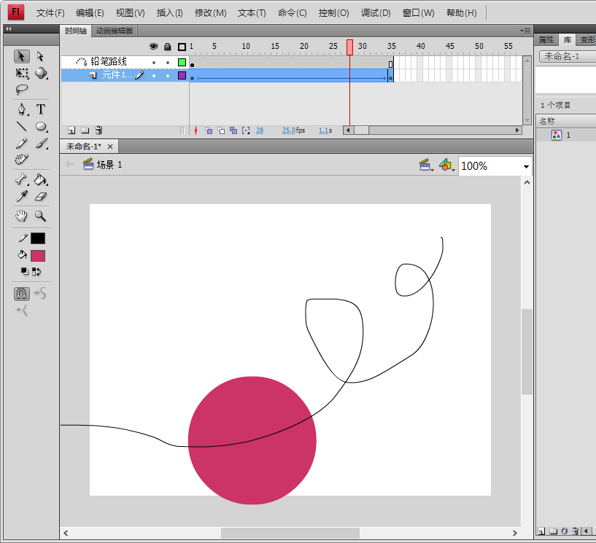Click the 场景 1 breadcrumb

tap(109, 165)
